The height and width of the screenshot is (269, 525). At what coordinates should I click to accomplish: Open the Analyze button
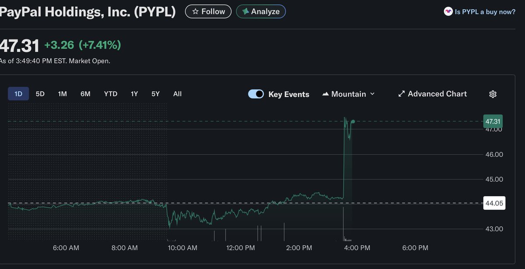pos(261,11)
